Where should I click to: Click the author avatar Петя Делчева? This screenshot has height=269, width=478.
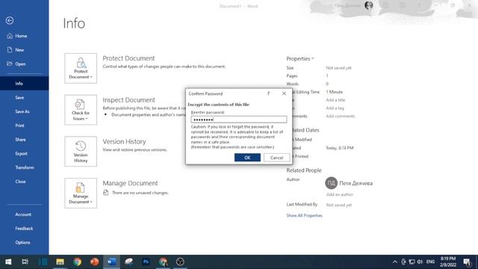[x=331, y=183]
